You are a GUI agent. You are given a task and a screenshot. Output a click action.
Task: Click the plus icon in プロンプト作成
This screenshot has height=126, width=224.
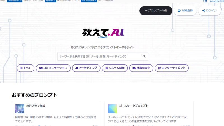[x=146, y=11]
